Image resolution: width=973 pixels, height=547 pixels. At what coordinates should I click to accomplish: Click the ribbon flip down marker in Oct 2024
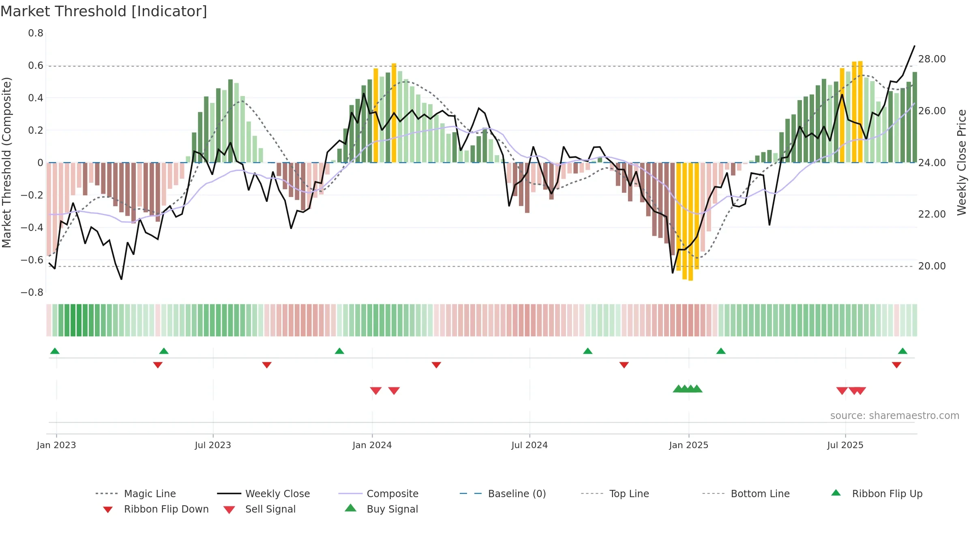point(624,365)
